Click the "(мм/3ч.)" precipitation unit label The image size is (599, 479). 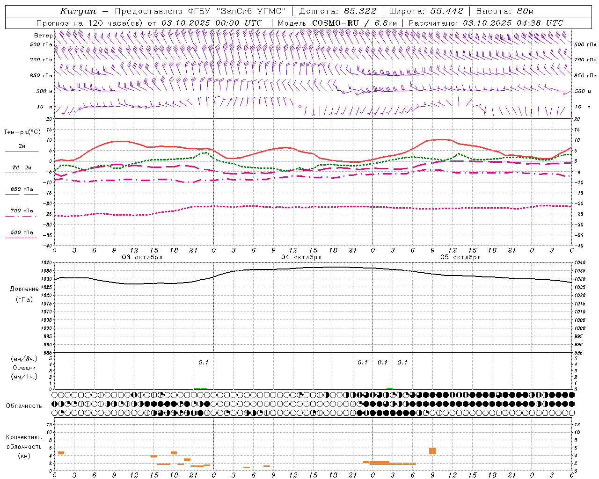[x=24, y=359]
